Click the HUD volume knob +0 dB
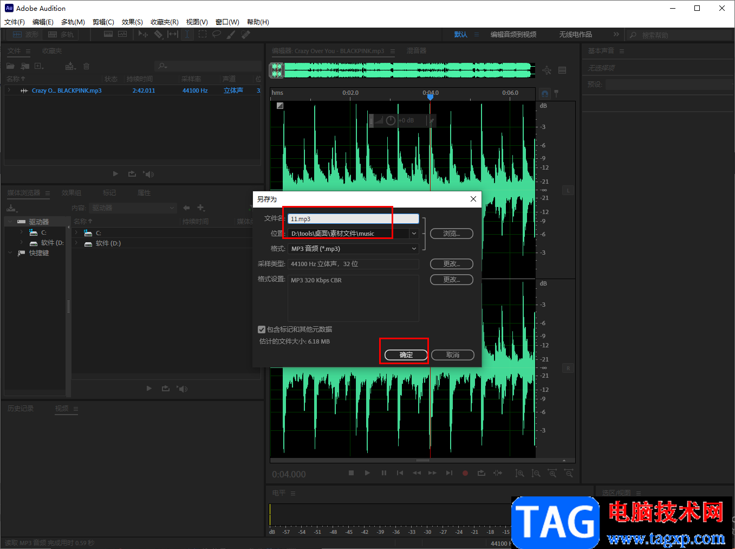Viewport: 735px width, 549px height. 391,120
